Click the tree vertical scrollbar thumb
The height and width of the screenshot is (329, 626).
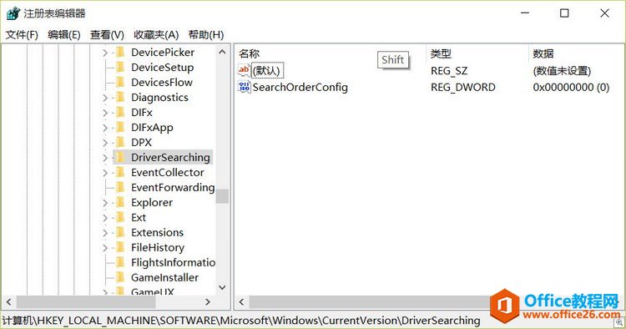pos(222,196)
